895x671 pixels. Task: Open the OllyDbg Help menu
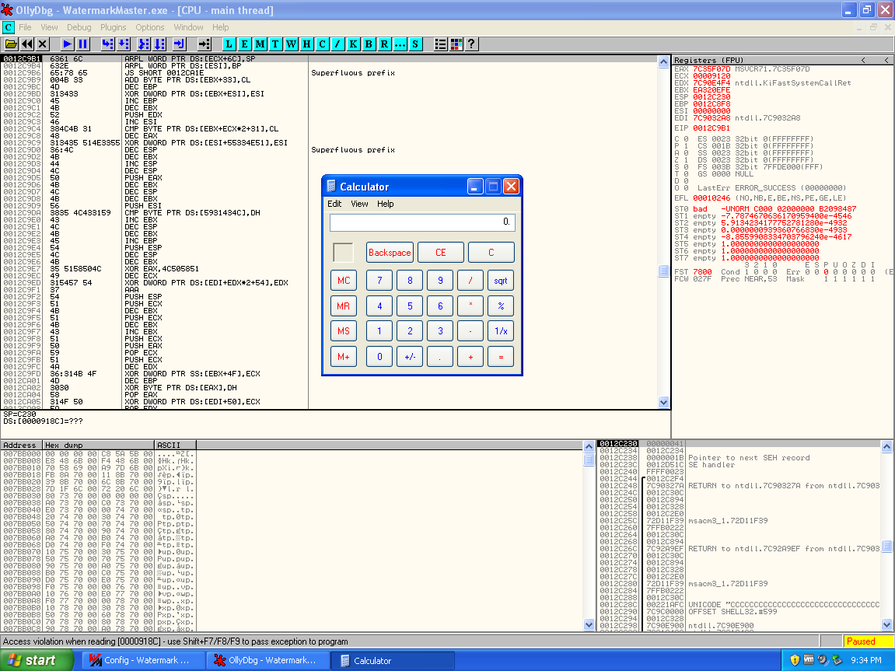click(x=220, y=27)
